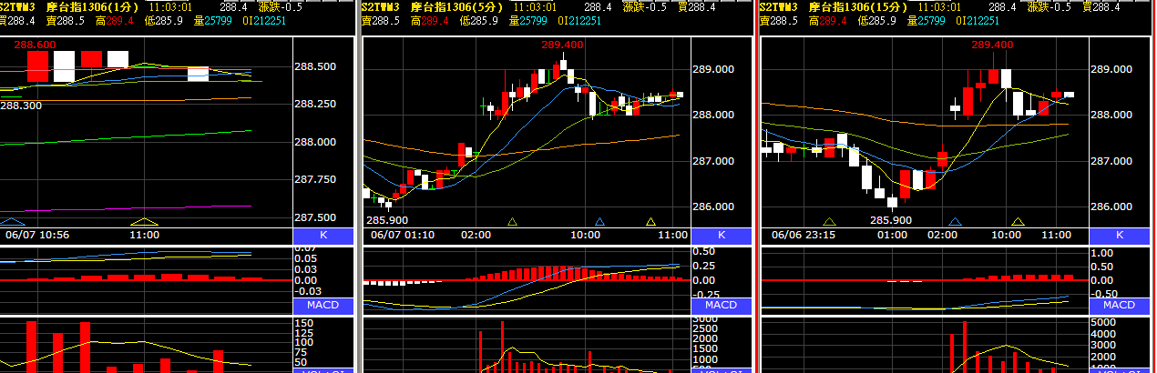
Task: Click 288.250 on the 1分 price axis
Action: [317, 105]
